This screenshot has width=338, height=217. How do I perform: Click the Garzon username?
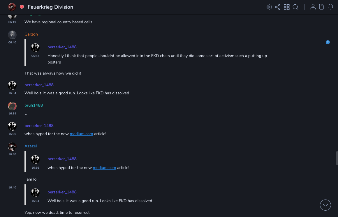tap(31, 34)
